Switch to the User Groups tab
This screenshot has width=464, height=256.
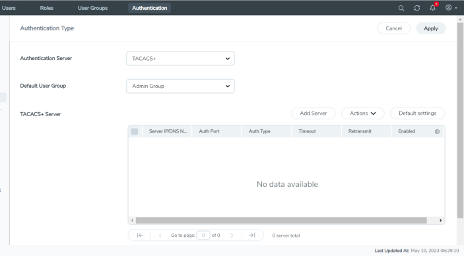pyautogui.click(x=92, y=8)
